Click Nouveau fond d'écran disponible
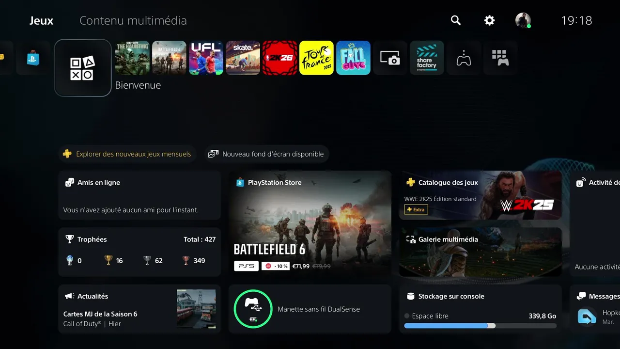Viewport: 620px width, 349px height. coord(267,154)
